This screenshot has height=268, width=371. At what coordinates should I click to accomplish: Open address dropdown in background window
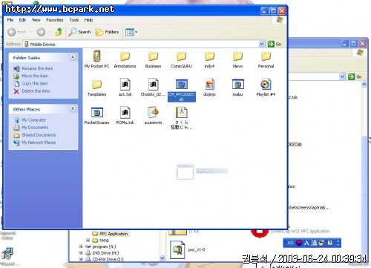342,76
